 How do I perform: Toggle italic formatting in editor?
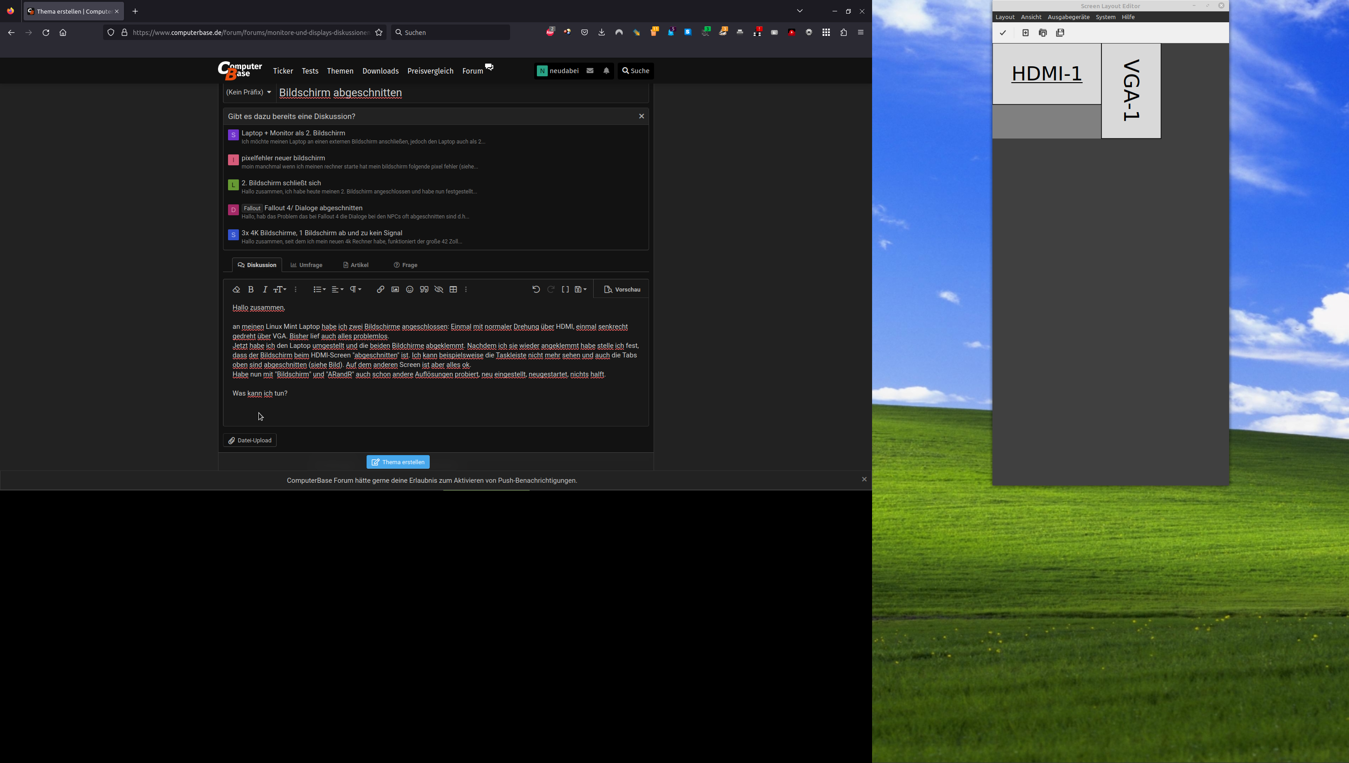click(265, 290)
